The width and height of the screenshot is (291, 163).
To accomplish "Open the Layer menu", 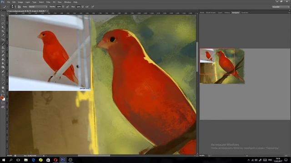I will [x=28, y=2].
